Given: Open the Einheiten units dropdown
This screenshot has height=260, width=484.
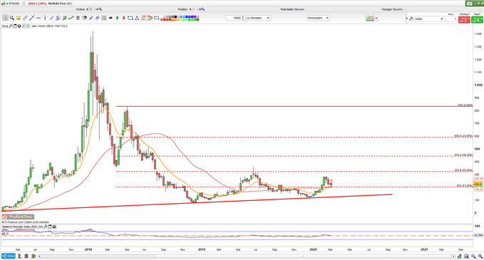Looking at the screenshot, I should (x=258, y=18).
